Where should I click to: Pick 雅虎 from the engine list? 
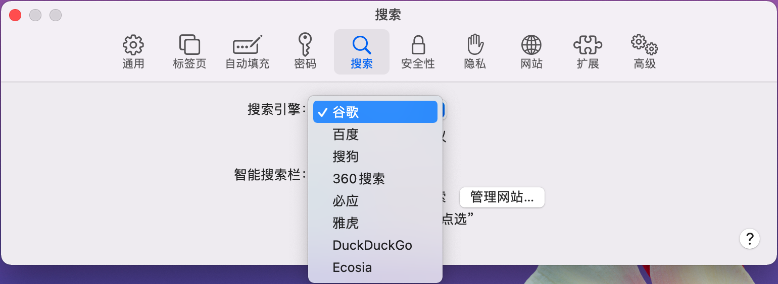375,223
